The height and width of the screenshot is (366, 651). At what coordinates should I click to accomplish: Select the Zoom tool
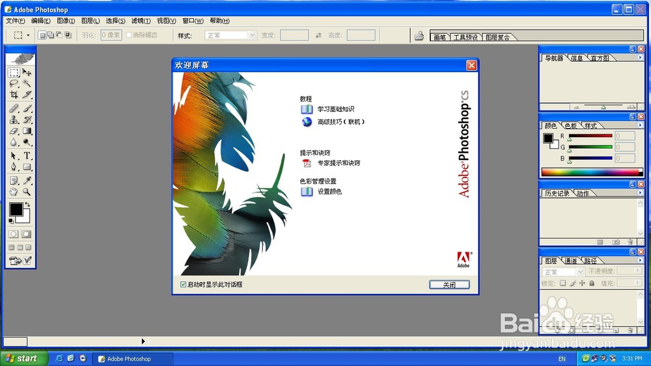27,192
